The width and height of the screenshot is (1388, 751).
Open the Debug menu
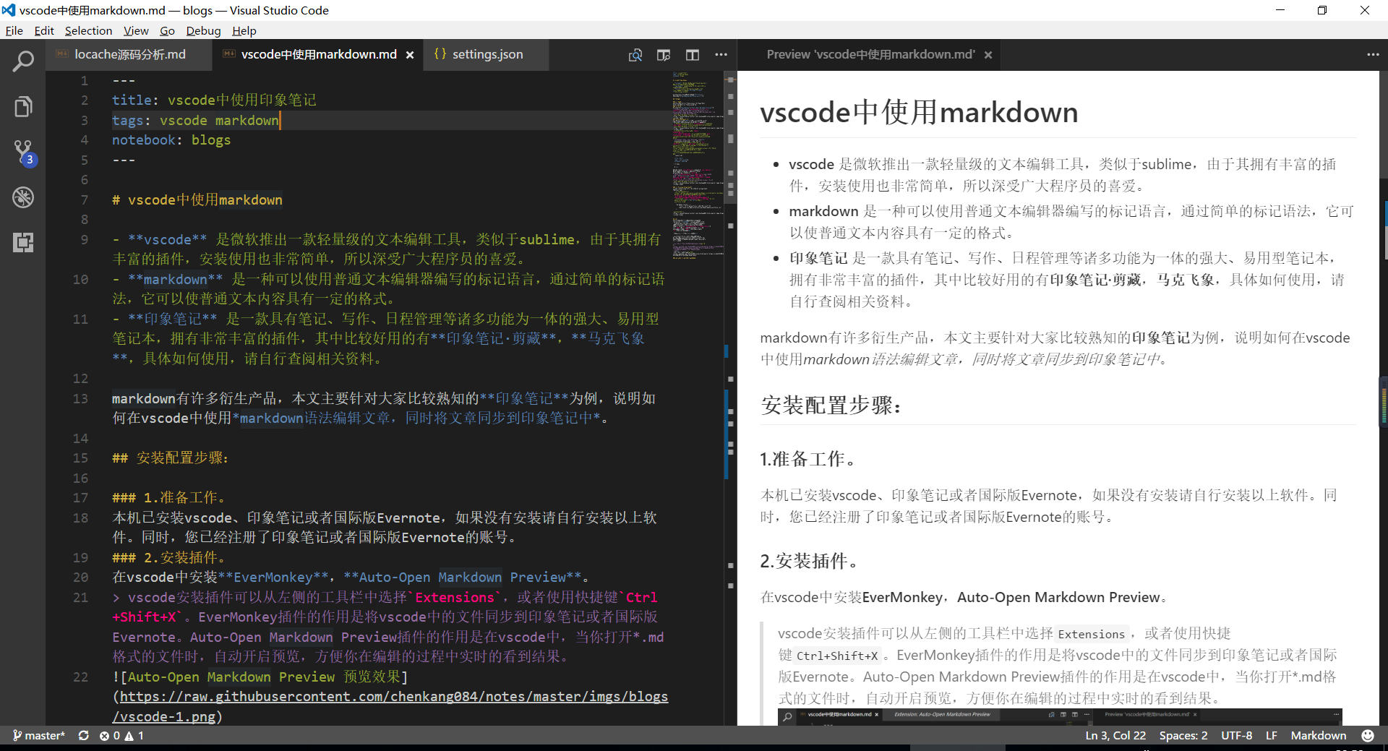(x=203, y=30)
